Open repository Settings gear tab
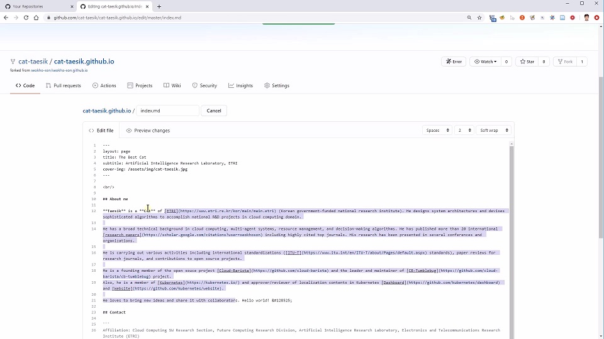The width and height of the screenshot is (604, 339). tap(277, 85)
